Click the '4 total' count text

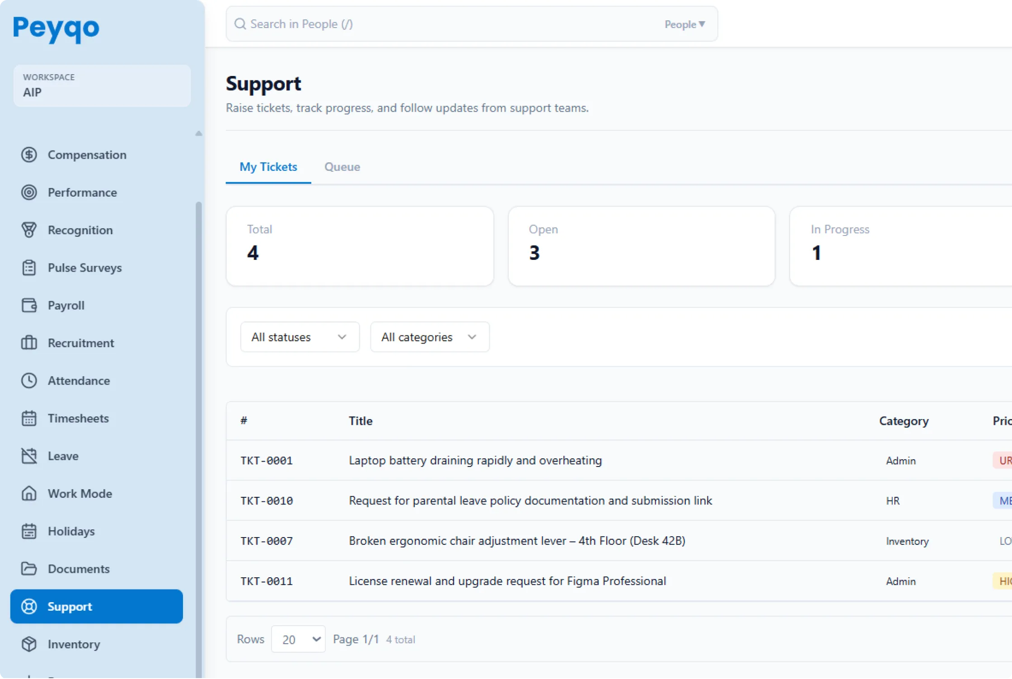pos(400,640)
